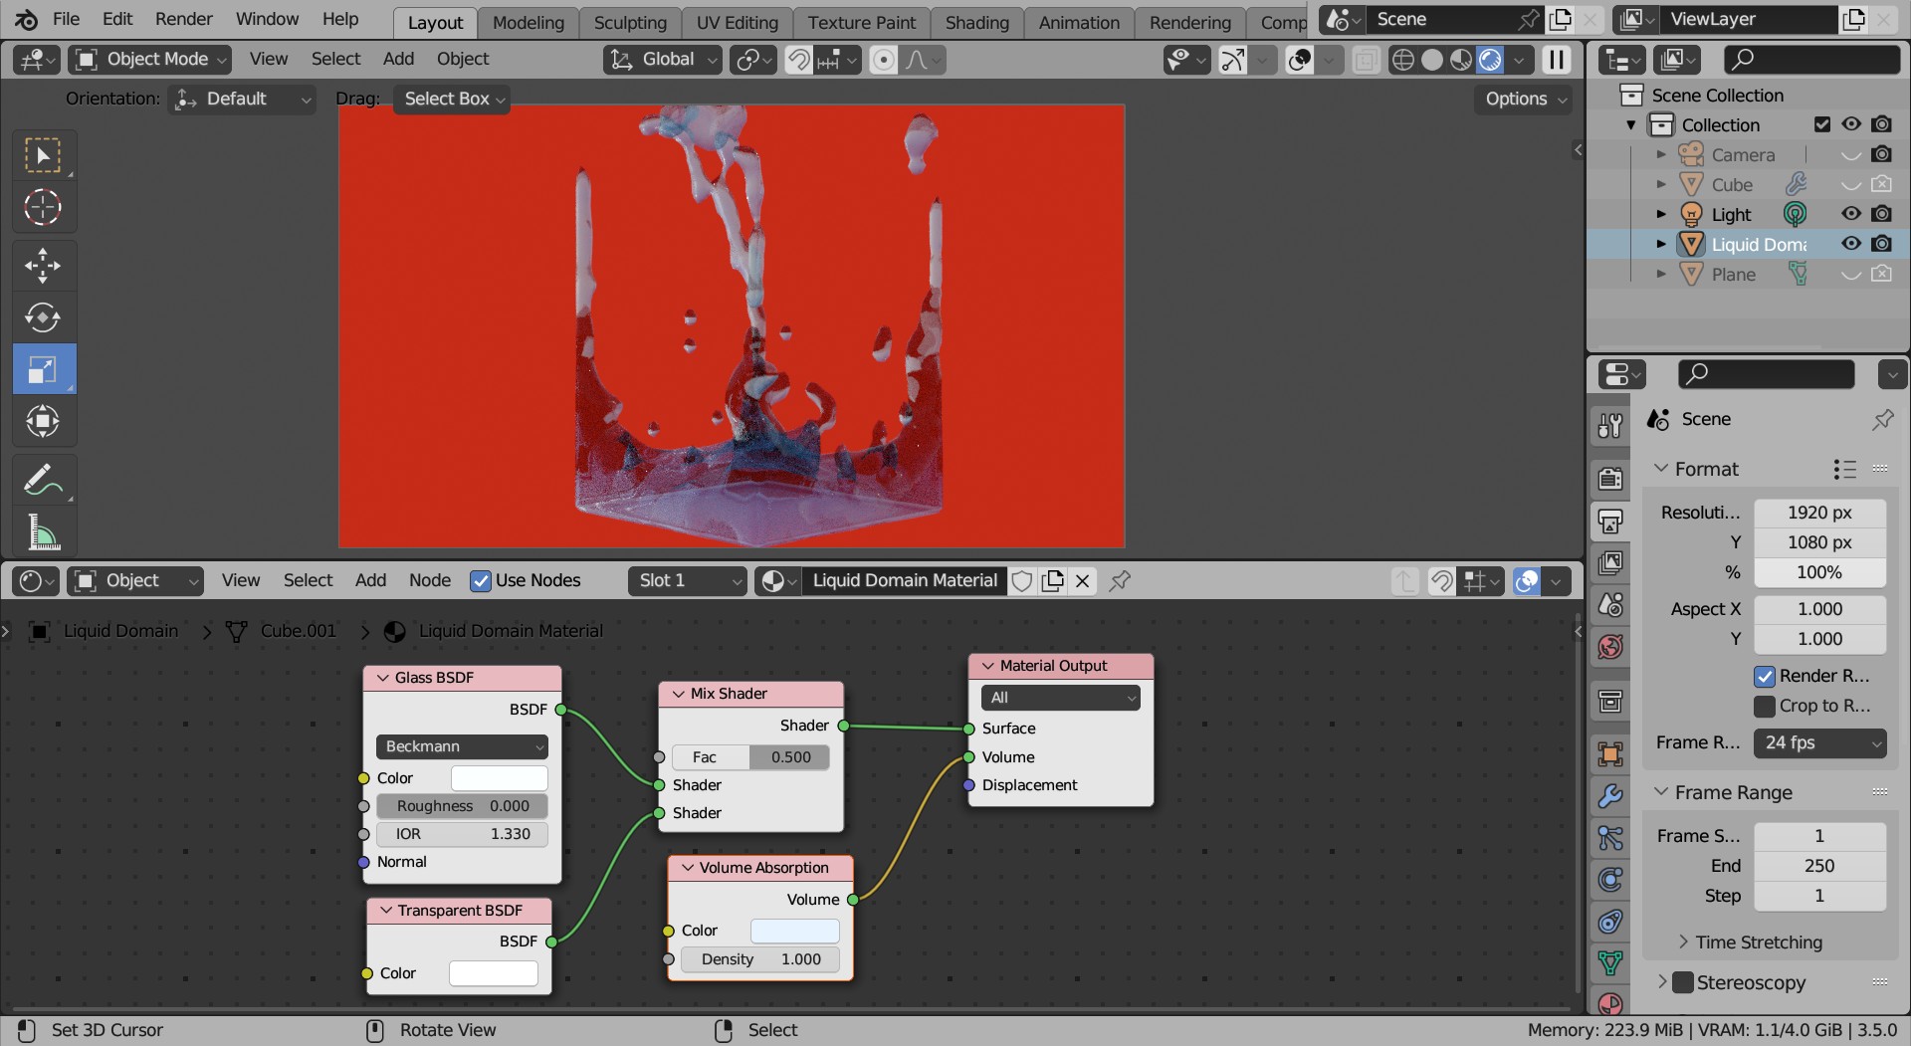Open the World properties tab
This screenshot has height=1046, width=1911.
click(x=1610, y=647)
